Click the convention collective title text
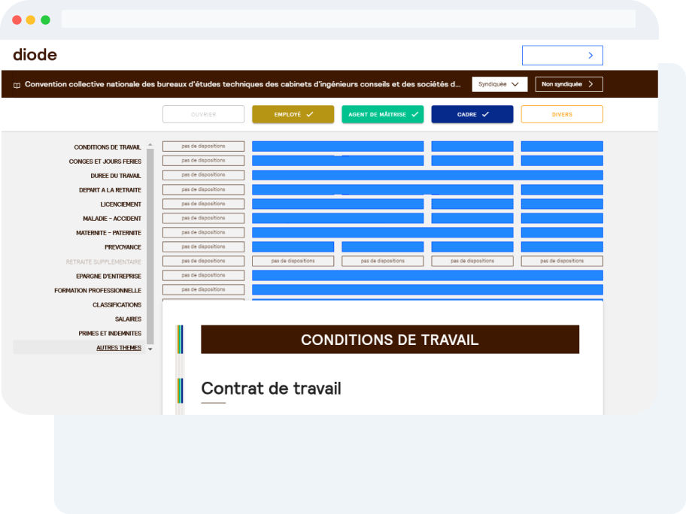 pyautogui.click(x=242, y=84)
